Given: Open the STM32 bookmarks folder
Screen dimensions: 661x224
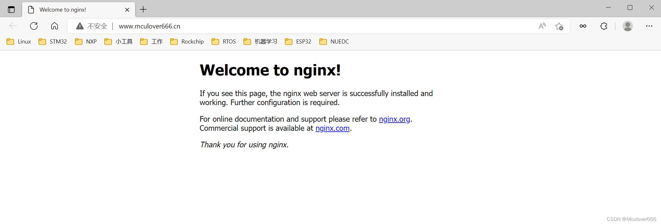Looking at the screenshot, I should [53, 42].
